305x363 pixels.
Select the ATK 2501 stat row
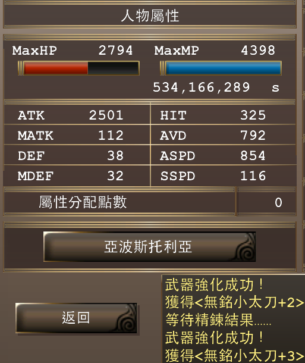77,115
